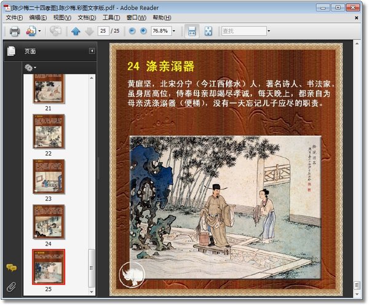This screenshot has height=306, width=369.
Task: Toggle scrolling page display mode
Action: pos(192,31)
